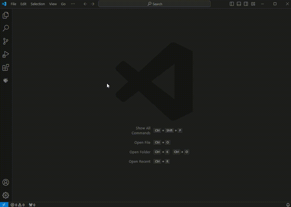Open the Run and Debug view
The image size is (291, 207).
(x=6, y=54)
